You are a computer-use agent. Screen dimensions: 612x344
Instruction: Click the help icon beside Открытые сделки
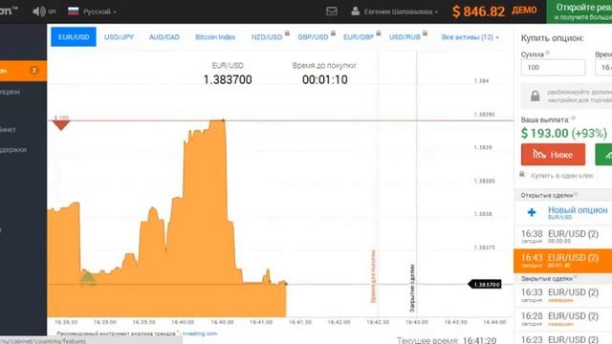pyautogui.click(x=576, y=194)
